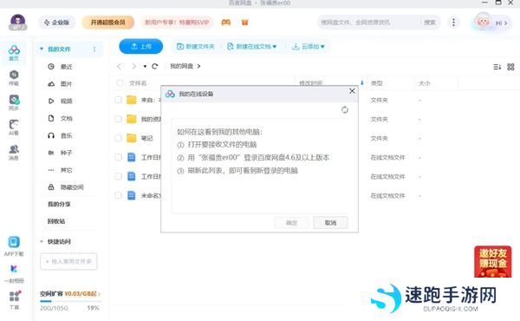Click the game controller icon in top bar
The width and height of the screenshot is (520, 321).
226,23
